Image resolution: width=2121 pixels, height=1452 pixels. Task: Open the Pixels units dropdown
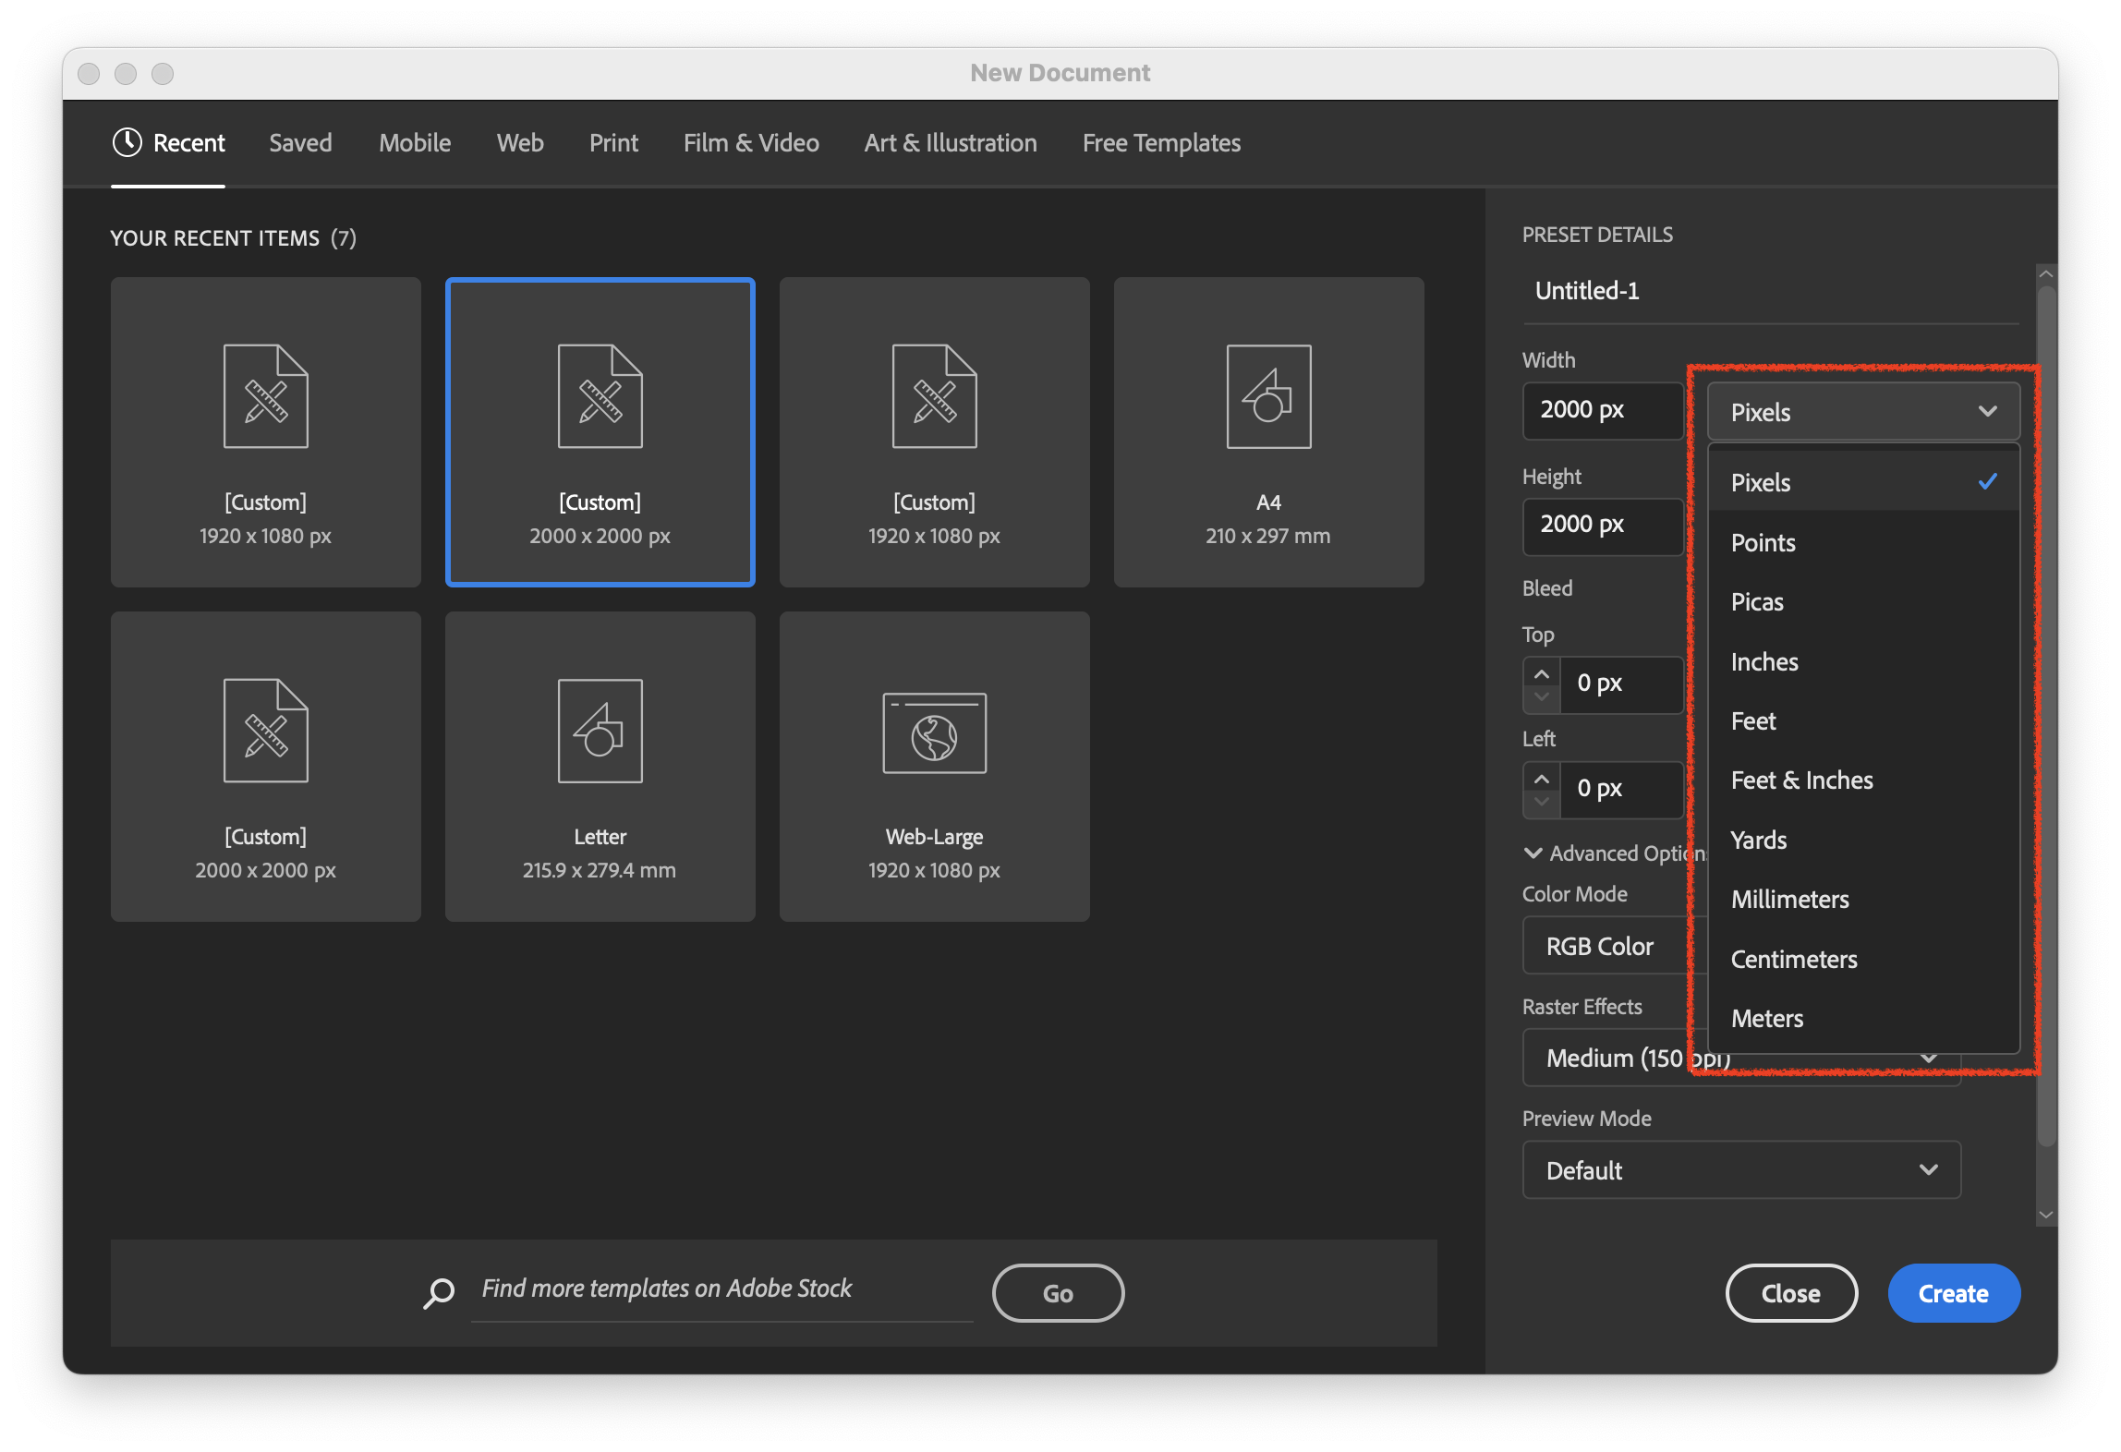(x=1862, y=412)
